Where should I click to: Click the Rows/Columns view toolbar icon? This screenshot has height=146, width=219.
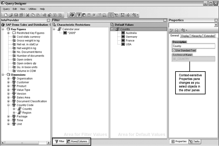coord(84,15)
